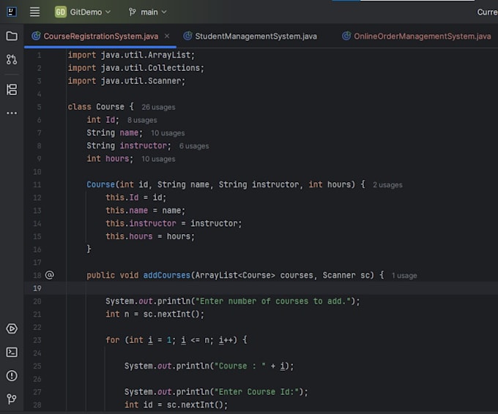Open the Pull Requests tool window icon

[x=12, y=59]
